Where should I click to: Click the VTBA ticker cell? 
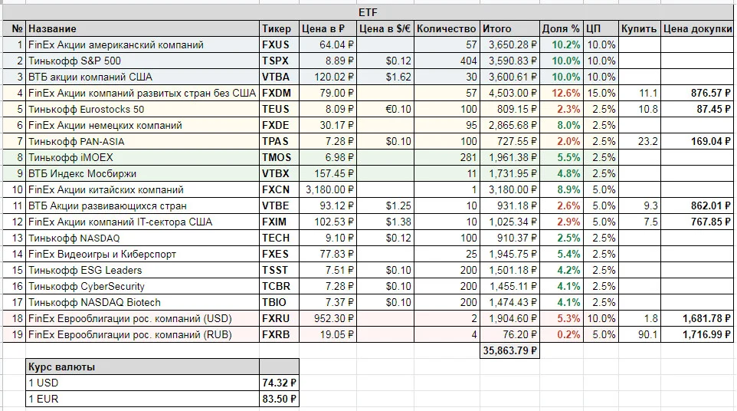click(279, 77)
